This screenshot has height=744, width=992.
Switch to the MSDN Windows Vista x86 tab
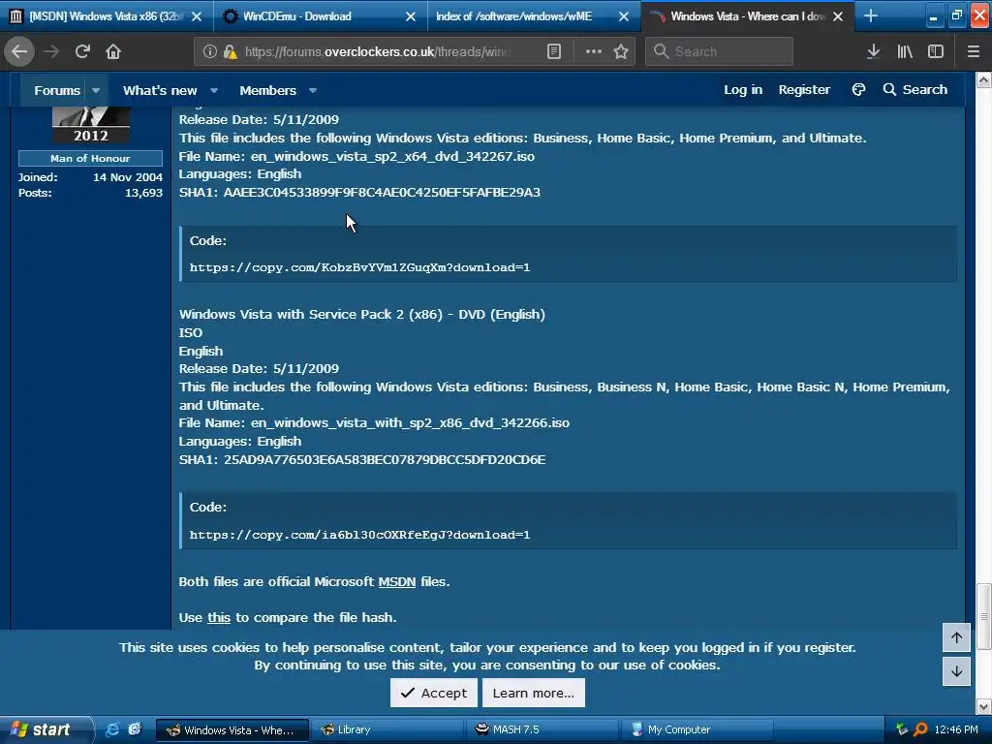[x=105, y=16]
